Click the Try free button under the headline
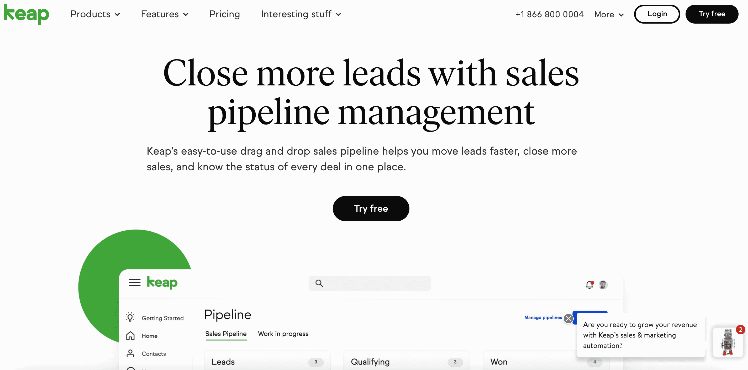 [371, 209]
